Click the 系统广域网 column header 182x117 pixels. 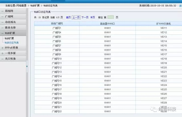click(x=57, y=24)
